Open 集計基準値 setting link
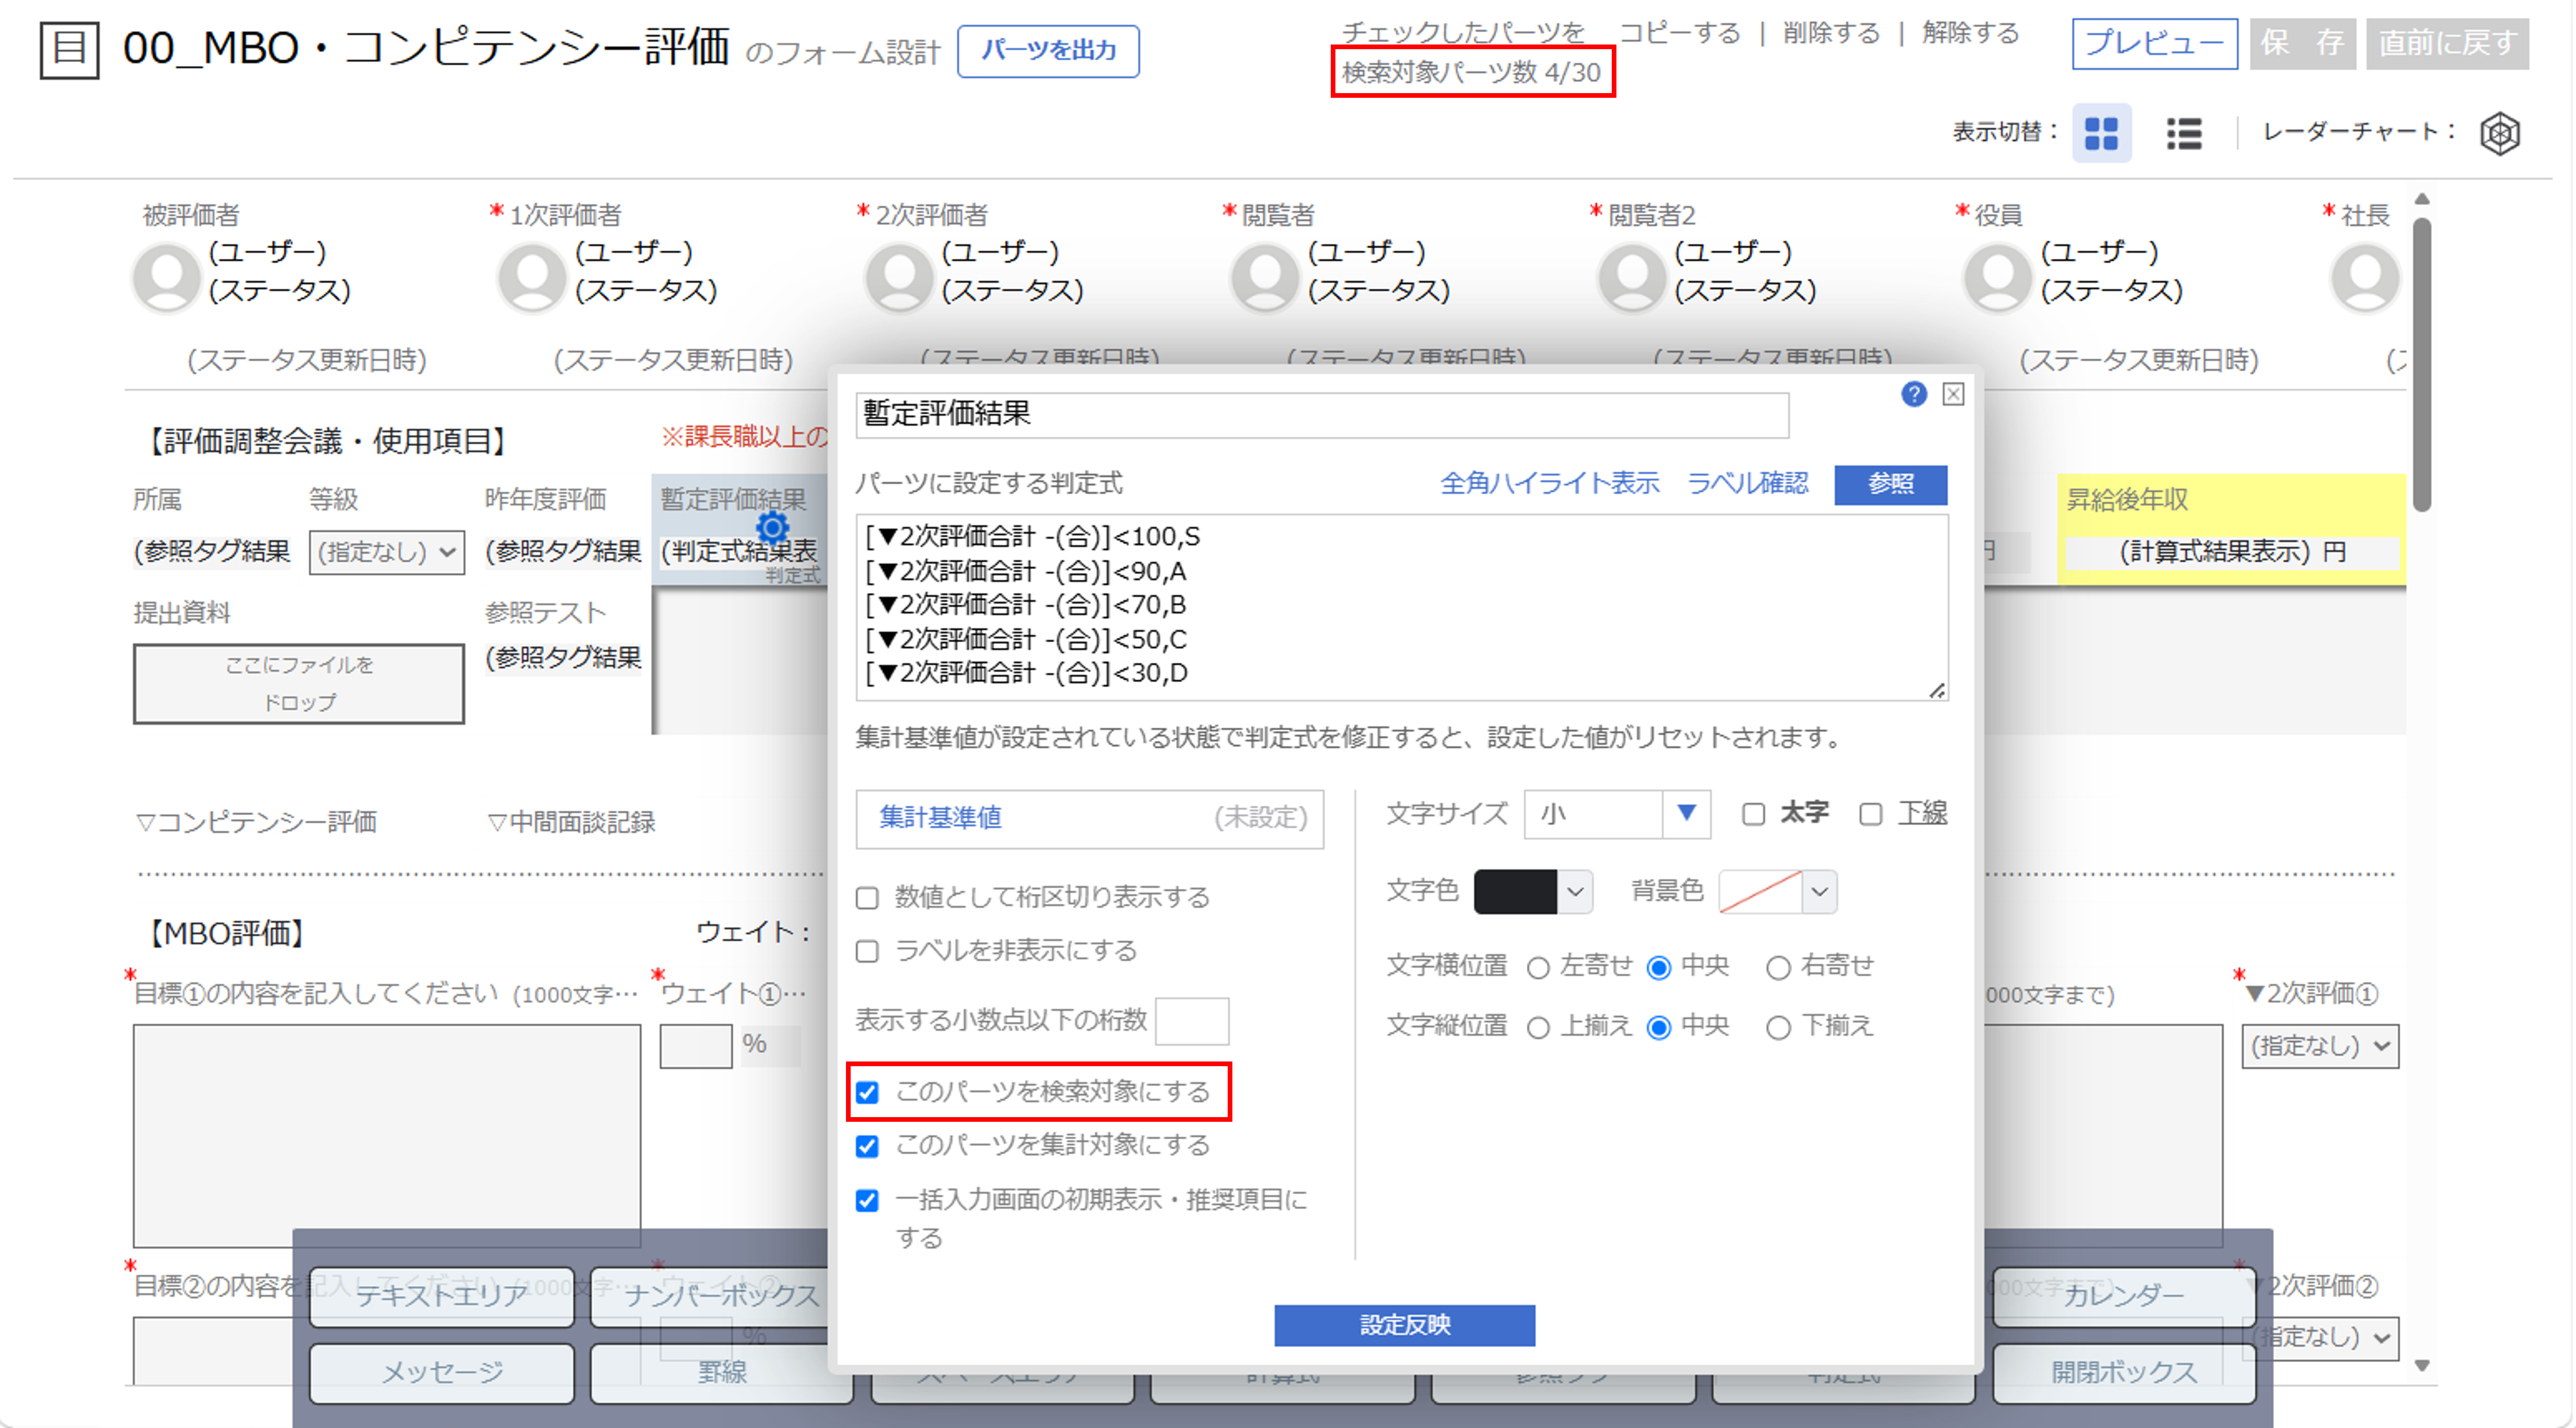2576x1428 pixels. tap(940, 818)
